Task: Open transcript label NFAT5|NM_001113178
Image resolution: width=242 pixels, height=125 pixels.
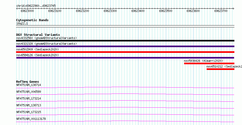Action: (x=31, y=119)
